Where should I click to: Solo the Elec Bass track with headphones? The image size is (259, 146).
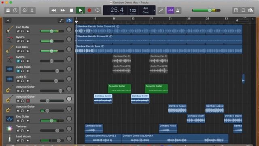tap(22, 51)
